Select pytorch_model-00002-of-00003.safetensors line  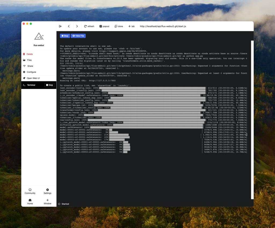point(153,152)
